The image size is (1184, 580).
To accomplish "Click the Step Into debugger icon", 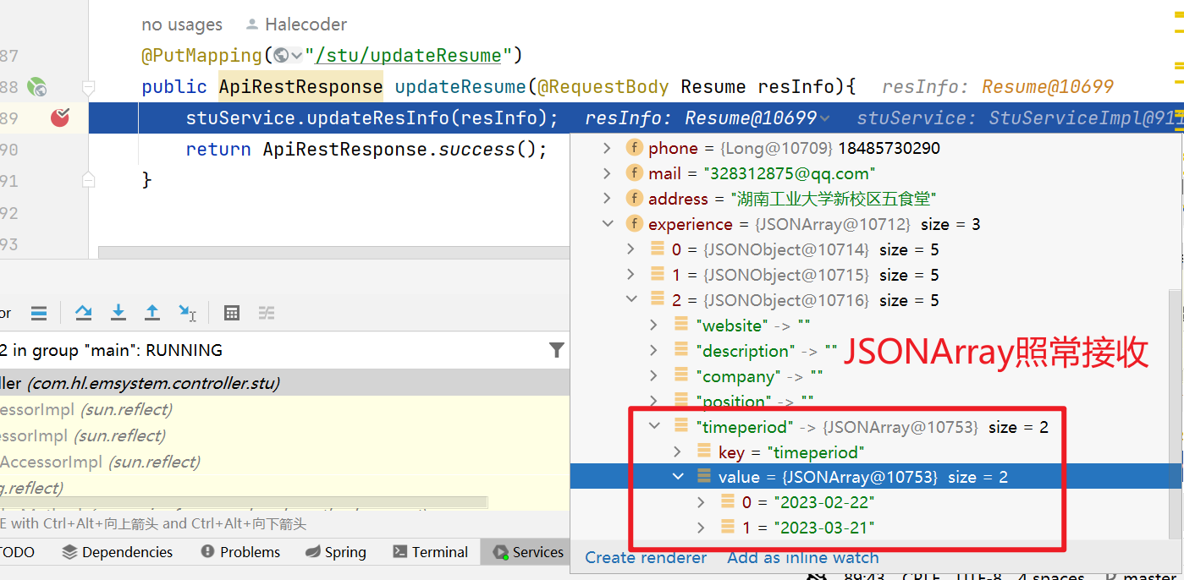I will tap(118, 313).
